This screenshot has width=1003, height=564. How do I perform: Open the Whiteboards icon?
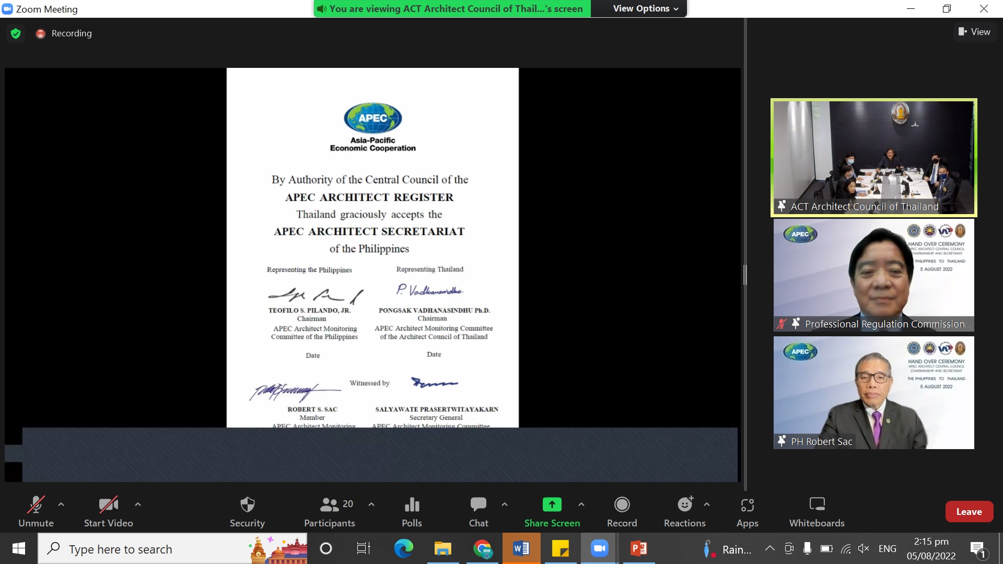(817, 504)
